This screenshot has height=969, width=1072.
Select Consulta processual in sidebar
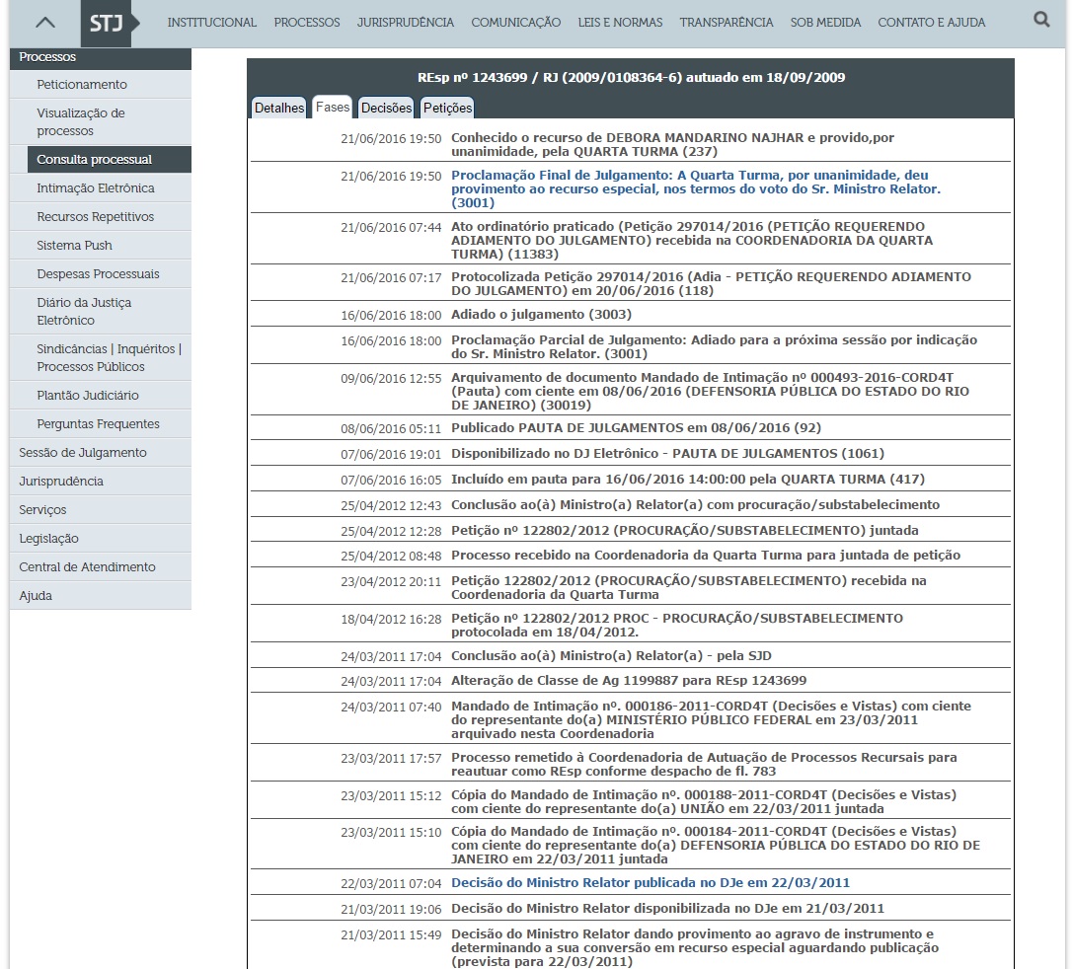94,160
